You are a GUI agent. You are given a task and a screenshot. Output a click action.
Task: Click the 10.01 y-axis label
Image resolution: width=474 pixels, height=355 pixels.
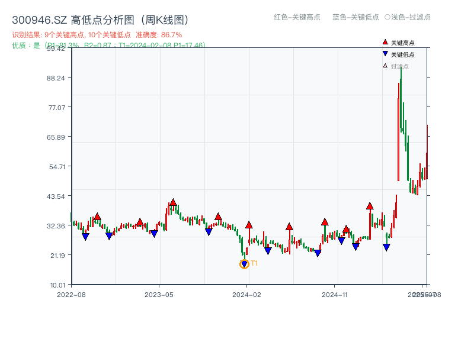click(x=57, y=285)
